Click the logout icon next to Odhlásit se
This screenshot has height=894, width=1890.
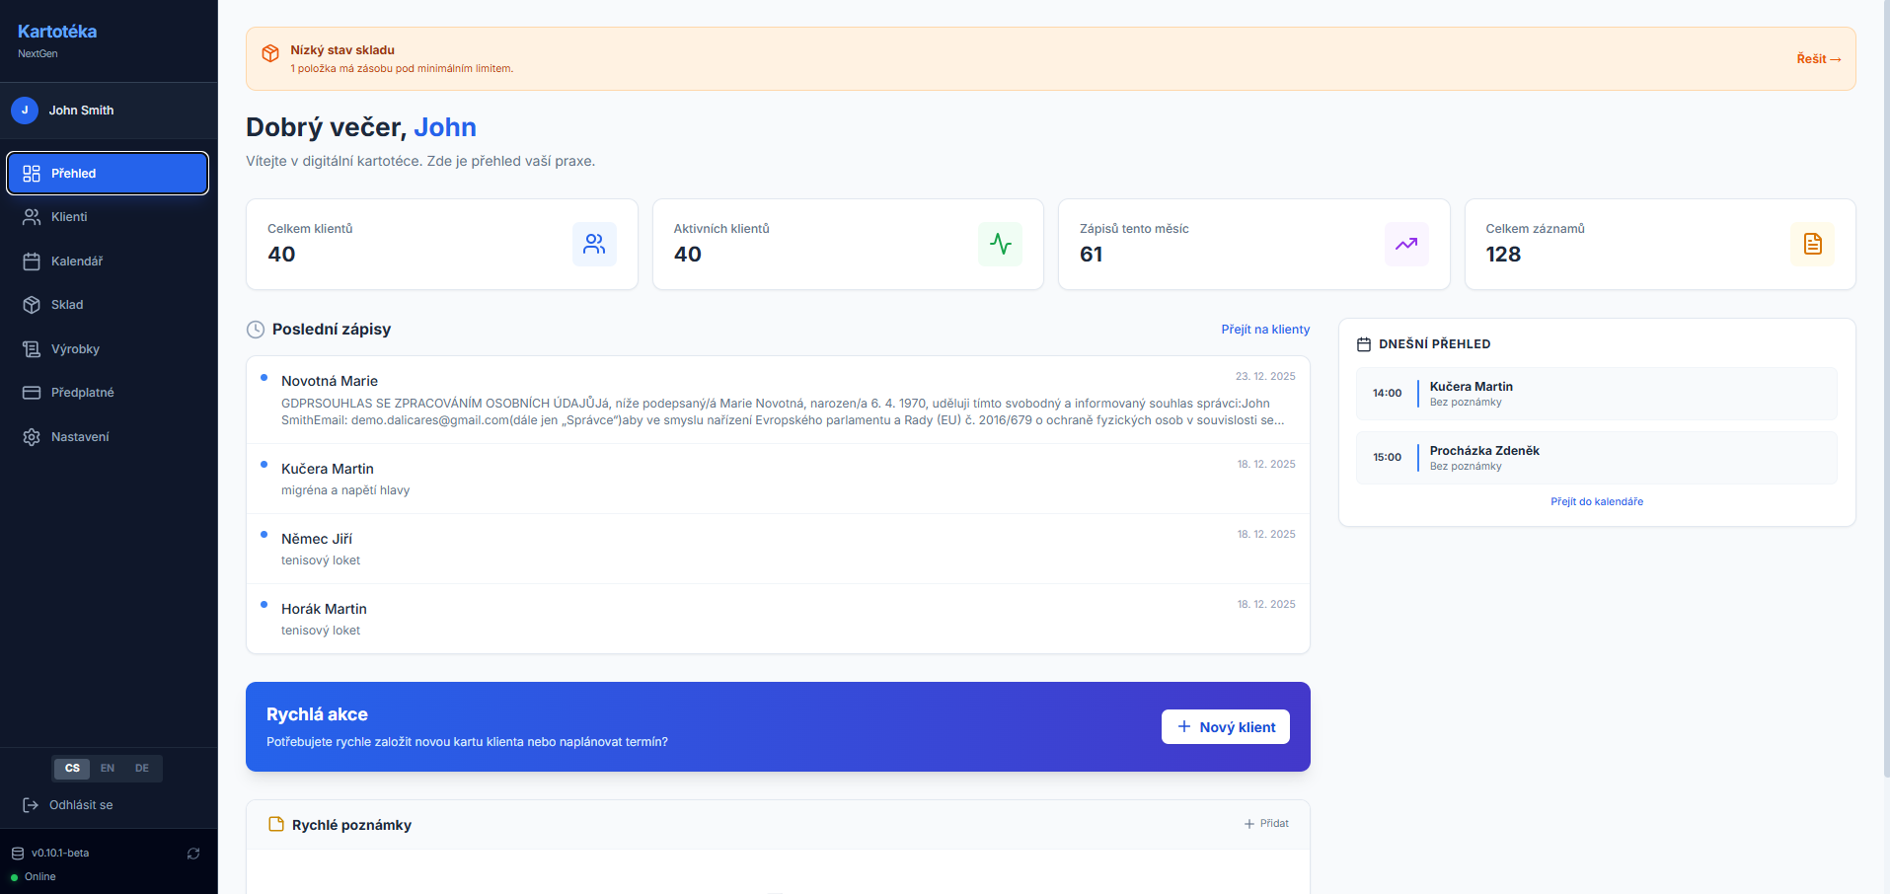tap(31, 805)
